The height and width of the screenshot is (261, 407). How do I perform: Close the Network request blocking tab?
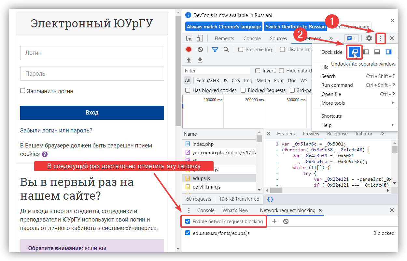point(320,210)
